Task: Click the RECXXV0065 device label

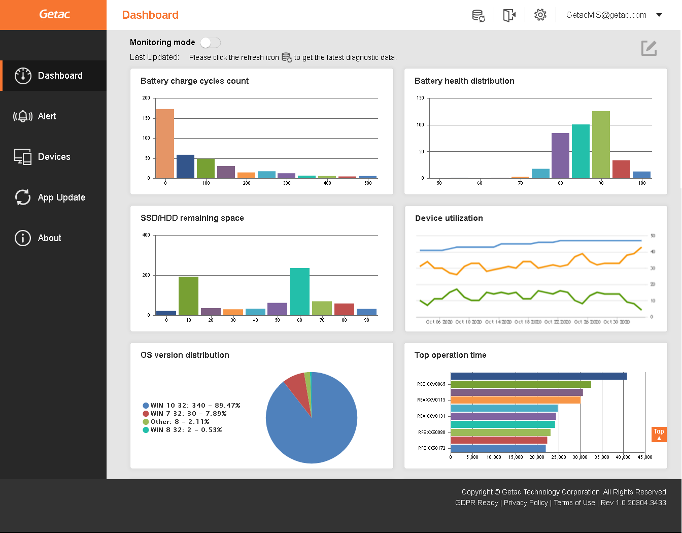Action: [431, 384]
